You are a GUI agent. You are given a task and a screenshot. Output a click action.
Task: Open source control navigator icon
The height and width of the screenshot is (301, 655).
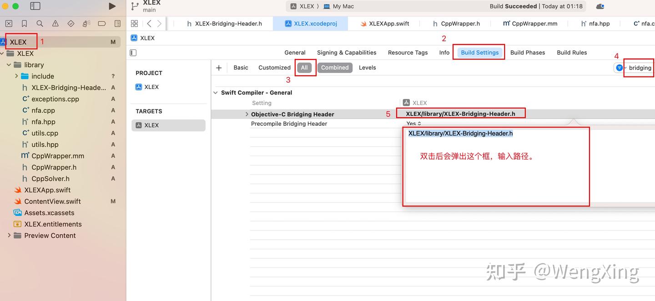(x=9, y=24)
